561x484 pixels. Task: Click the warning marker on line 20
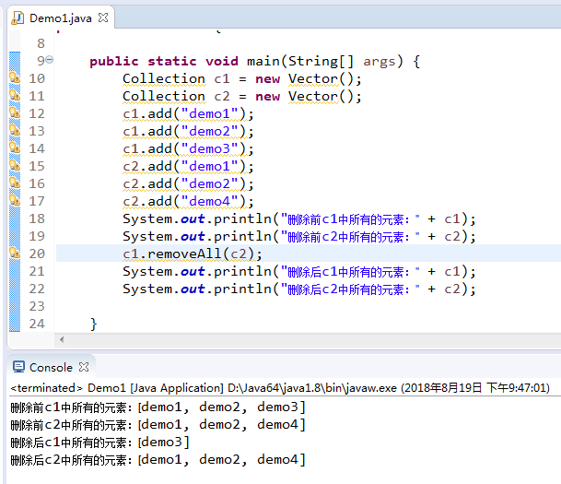[15, 253]
